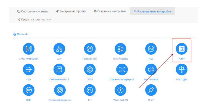Open the QoS icon
This screenshot has height=107, width=201.
(29, 69)
